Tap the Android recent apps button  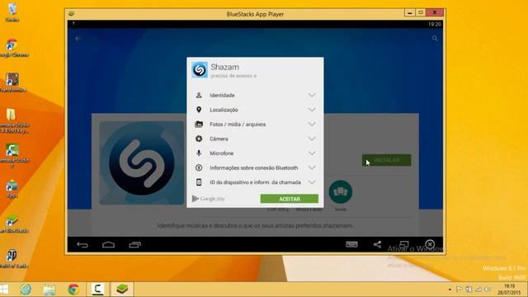tap(134, 245)
